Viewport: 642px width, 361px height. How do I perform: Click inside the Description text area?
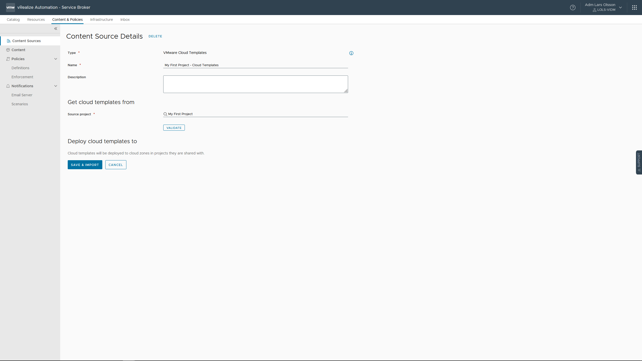(x=256, y=84)
